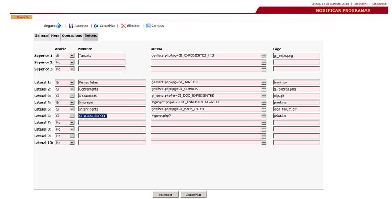Viewport: 392px width, 199px height.
Task: Click the Intervinents name field
Action: (x=112, y=109)
